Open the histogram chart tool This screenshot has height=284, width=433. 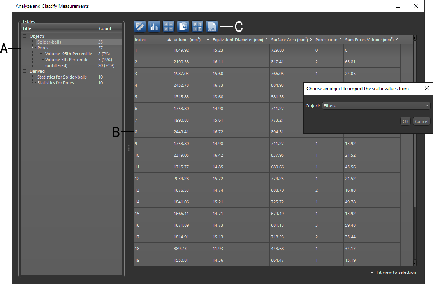point(154,26)
